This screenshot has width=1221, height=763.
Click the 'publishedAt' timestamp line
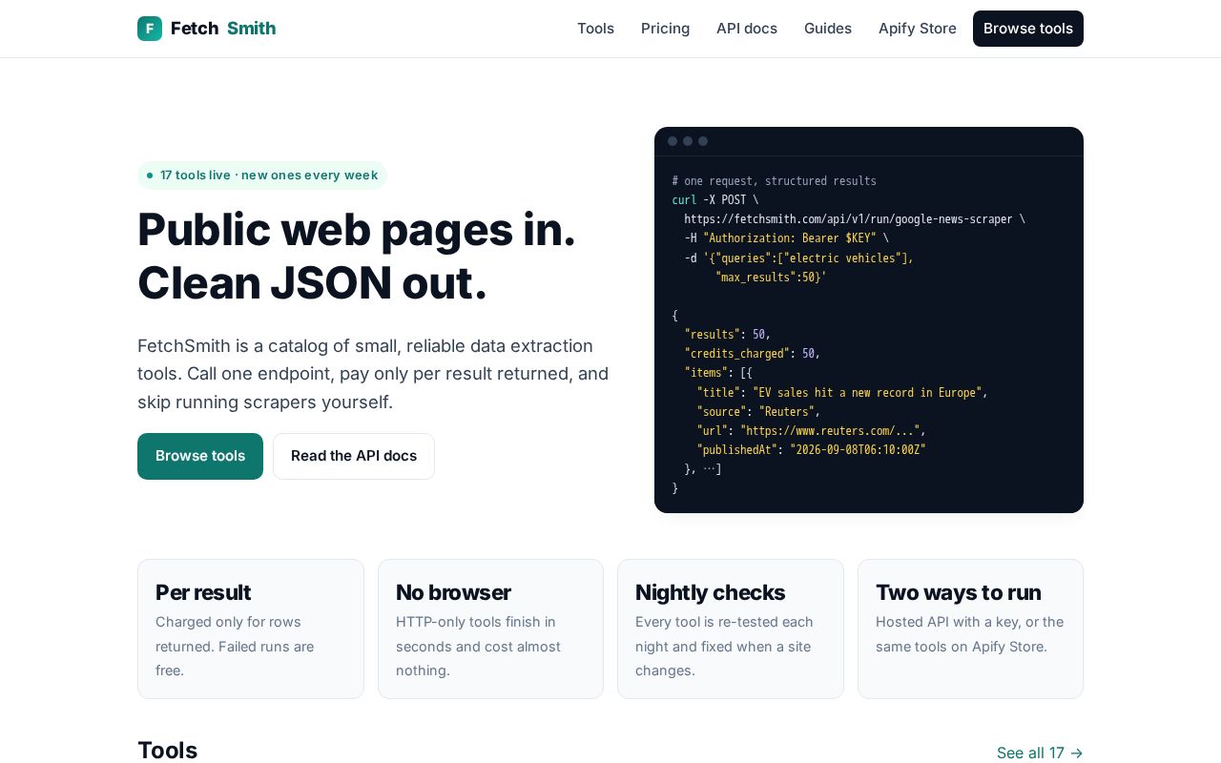click(811, 450)
